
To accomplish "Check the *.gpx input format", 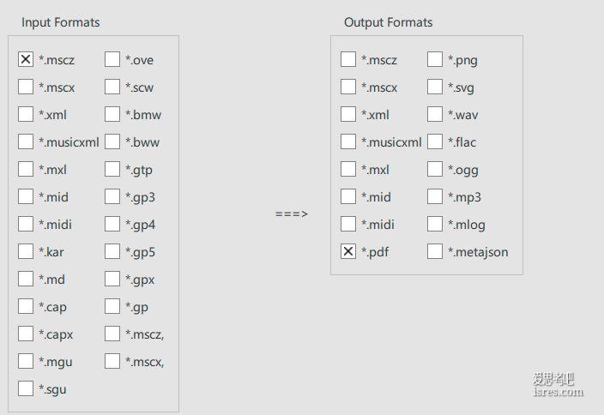I will [112, 280].
